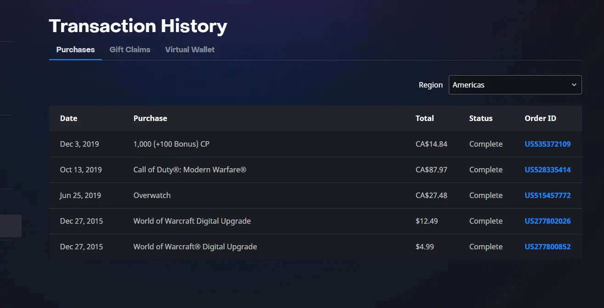Screen dimensions: 604x308
Task: Click the Date column header
Action: (x=68, y=118)
